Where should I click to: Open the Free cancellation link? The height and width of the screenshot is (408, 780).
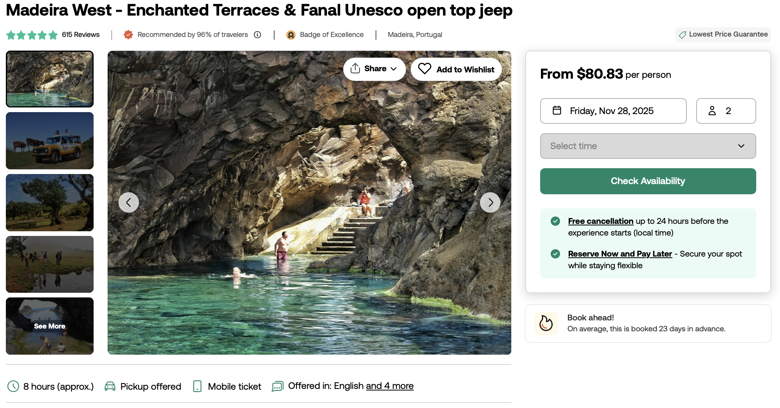pyautogui.click(x=601, y=221)
